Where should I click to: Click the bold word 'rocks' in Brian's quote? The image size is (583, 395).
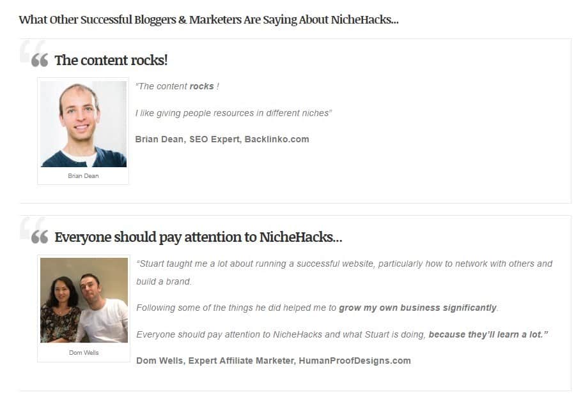(201, 86)
